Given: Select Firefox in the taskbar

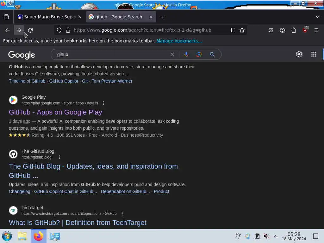Looking at the screenshot, I should [38, 236].
